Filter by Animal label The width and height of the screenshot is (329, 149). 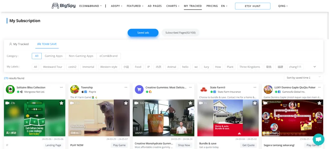click(172, 67)
